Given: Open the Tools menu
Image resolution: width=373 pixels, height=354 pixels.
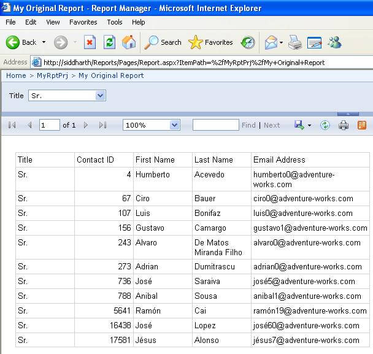Looking at the screenshot, I should [115, 22].
